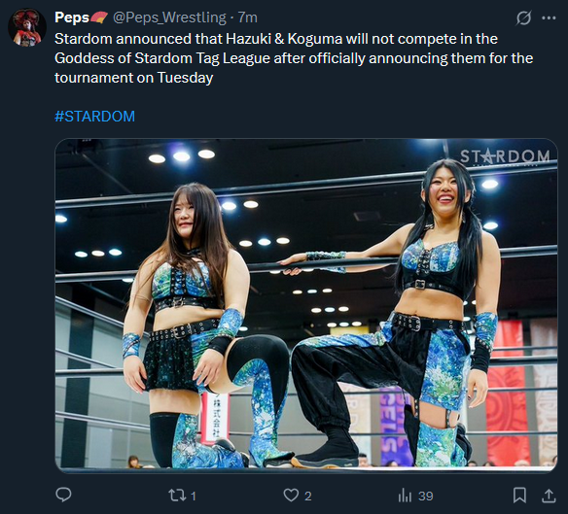View tweet analytics bar chart icon
Image resolution: width=568 pixels, height=514 pixels.
coord(405,496)
